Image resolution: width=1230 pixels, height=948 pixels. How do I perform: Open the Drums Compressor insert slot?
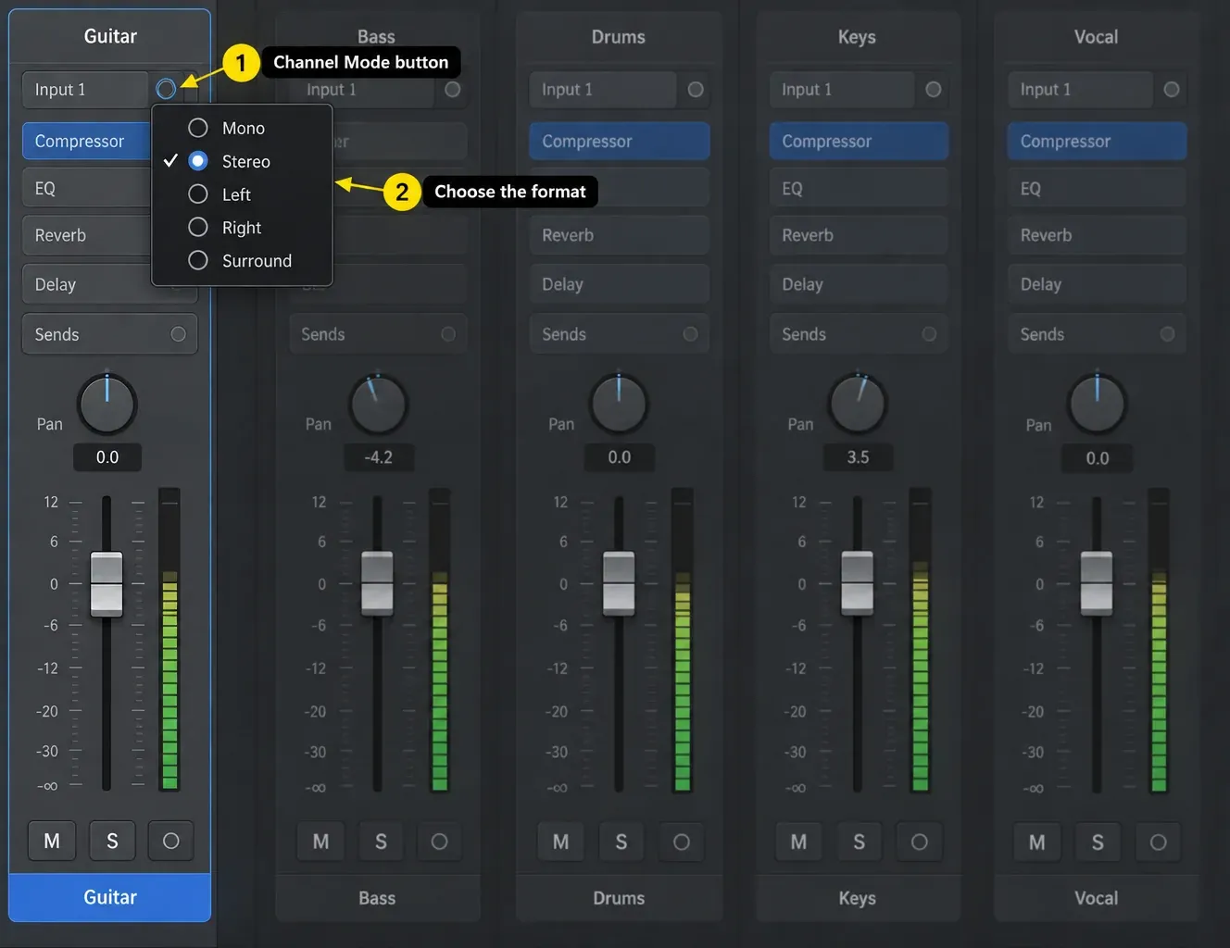pos(620,141)
